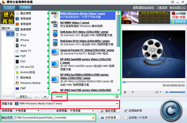The height and width of the screenshot is (123, 187).
Task: Open advanced settings
Action: coord(109,111)
